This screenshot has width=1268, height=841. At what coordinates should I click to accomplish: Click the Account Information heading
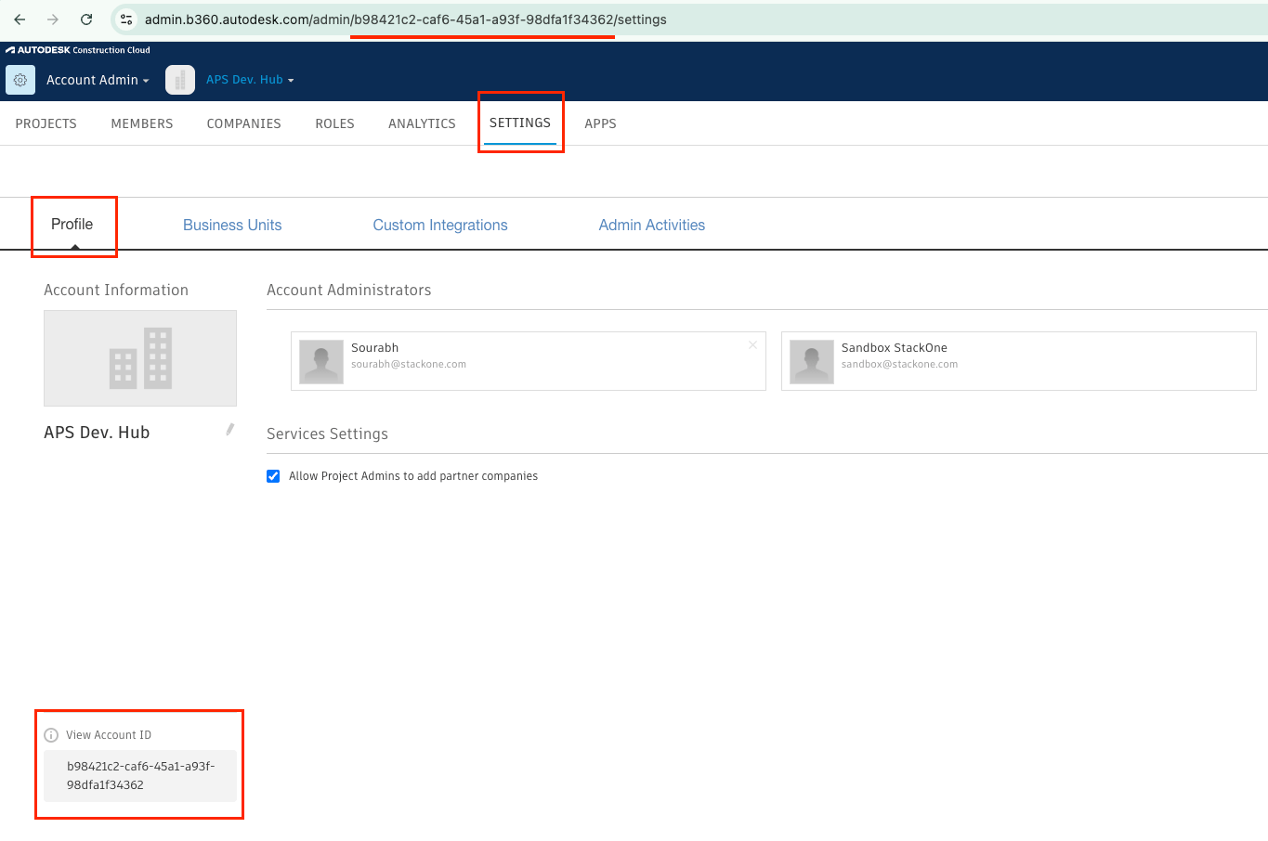click(x=116, y=291)
